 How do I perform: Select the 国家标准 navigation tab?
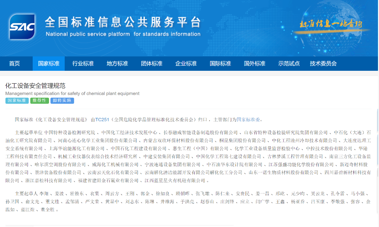(49, 64)
